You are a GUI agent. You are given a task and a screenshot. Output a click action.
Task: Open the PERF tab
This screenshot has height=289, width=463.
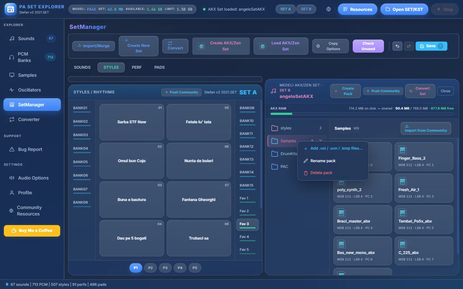point(137,67)
